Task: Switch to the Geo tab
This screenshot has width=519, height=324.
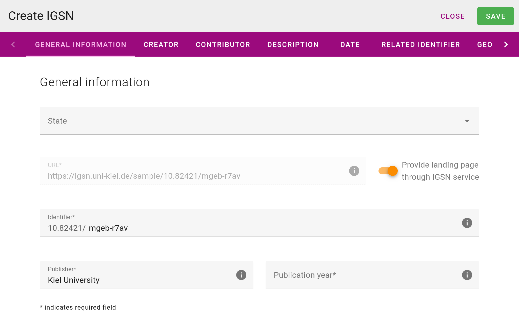Action: pyautogui.click(x=485, y=44)
